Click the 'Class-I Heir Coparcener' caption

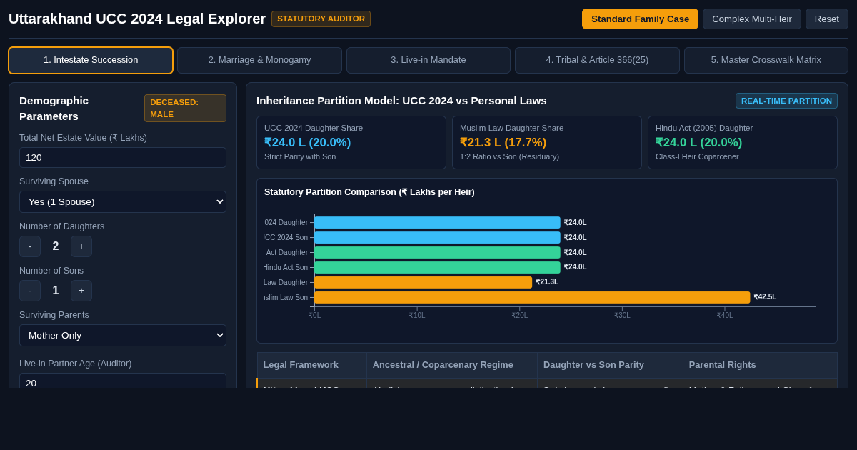tap(697, 156)
